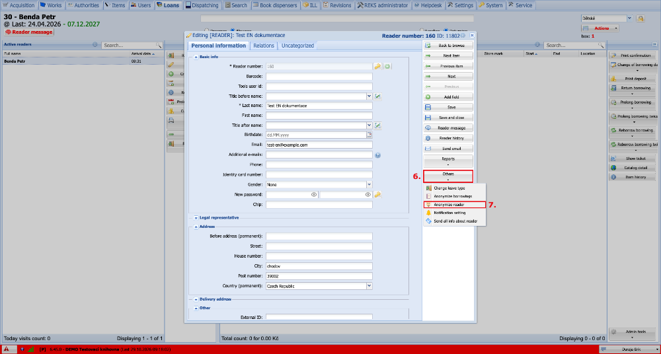Open the Country (permanent) dropdown
Viewport: 661px width, 354px height.
point(369,286)
